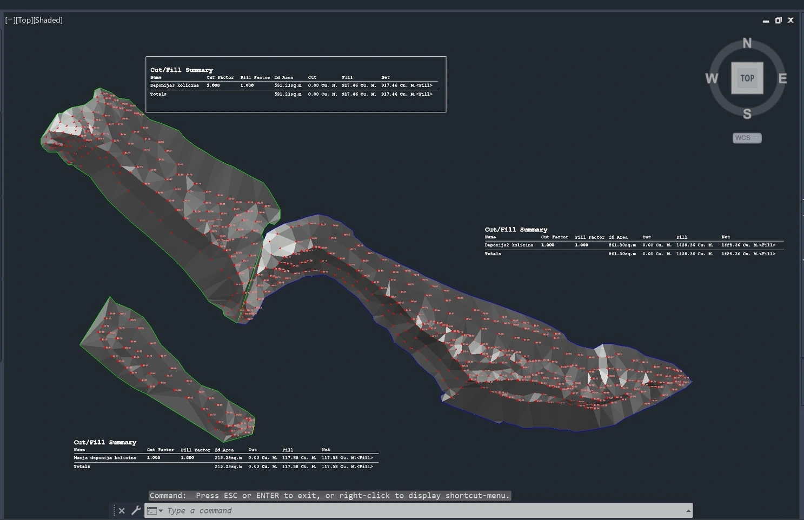This screenshot has width=804, height=520.
Task: Open the [Top] view controls menu
Action: pyautogui.click(x=24, y=20)
